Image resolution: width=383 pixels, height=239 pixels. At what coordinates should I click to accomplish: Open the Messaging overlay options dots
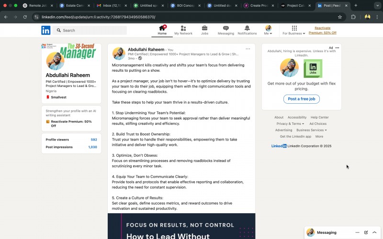[x=357, y=232]
